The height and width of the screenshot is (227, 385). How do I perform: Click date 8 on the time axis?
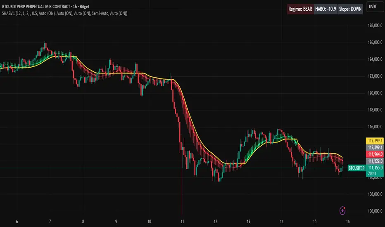83,222
